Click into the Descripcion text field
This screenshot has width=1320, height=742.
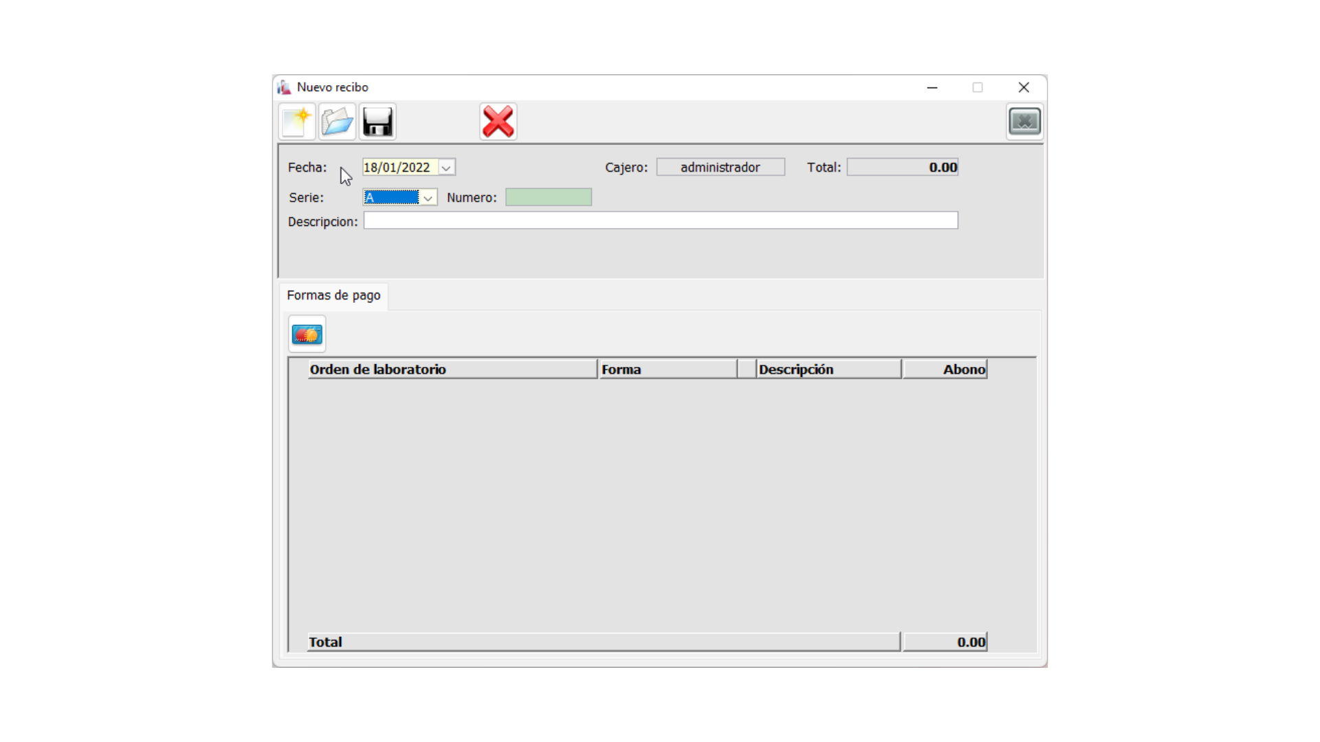(x=660, y=221)
